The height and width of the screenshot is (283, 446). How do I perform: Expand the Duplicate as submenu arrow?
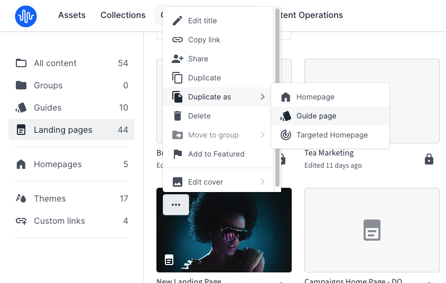263,97
